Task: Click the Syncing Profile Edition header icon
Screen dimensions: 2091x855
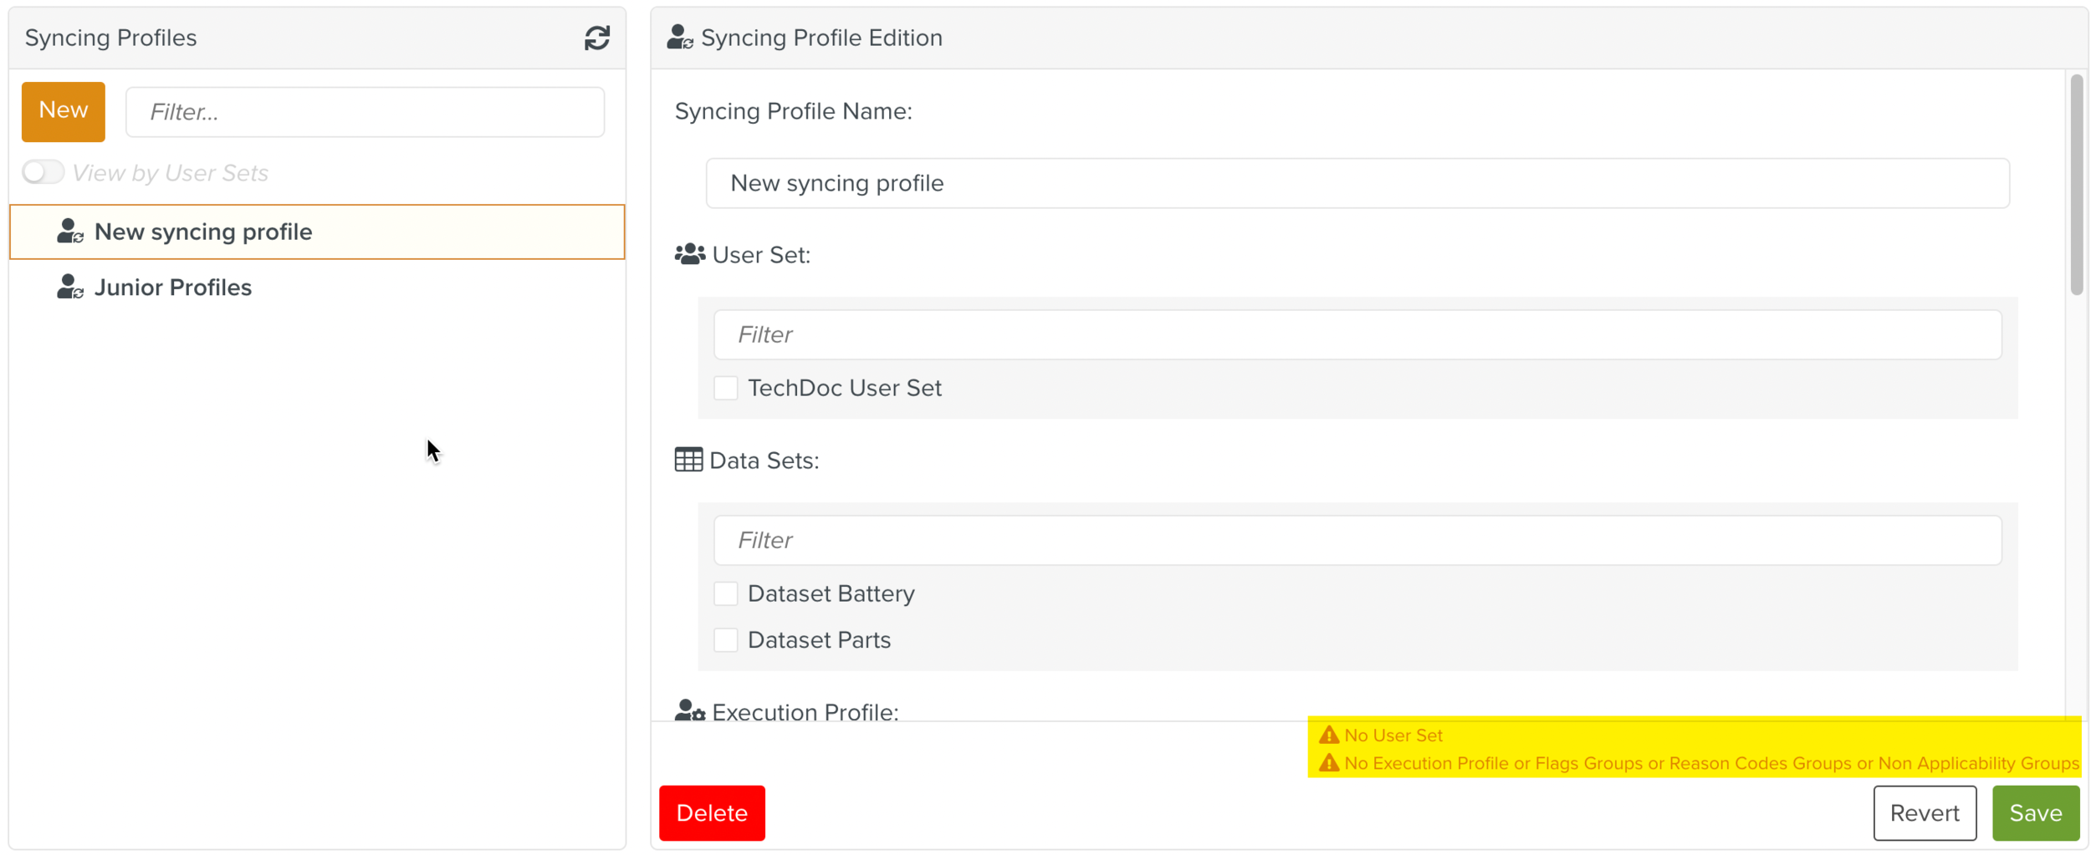Action: tap(679, 38)
